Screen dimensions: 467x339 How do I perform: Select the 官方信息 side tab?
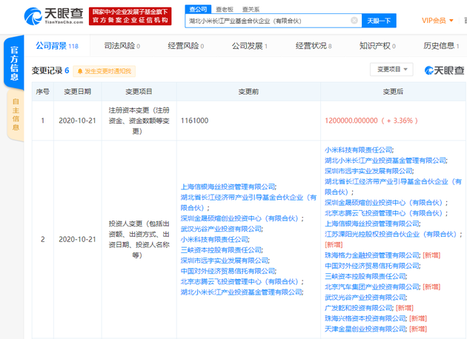pos(14,63)
